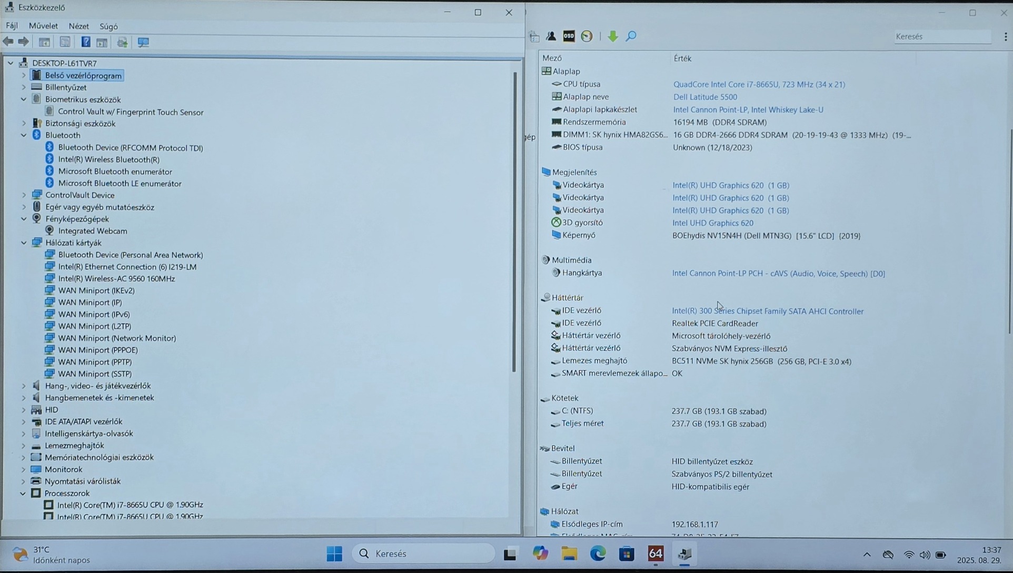Expand the Billentyűzet category

(24, 87)
